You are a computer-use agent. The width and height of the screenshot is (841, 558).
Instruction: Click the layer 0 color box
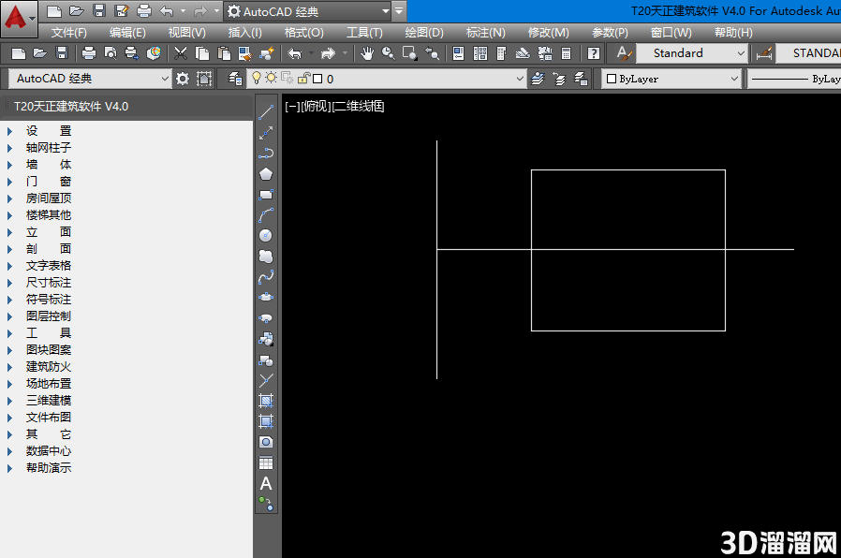tap(317, 79)
